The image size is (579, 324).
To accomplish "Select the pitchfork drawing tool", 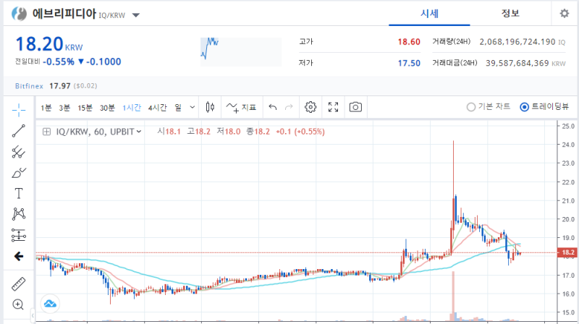I will tap(19, 152).
